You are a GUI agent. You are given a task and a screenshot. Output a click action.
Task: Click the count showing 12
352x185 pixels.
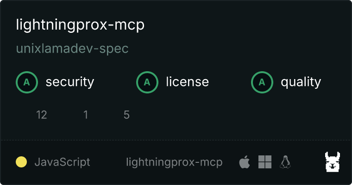pyautogui.click(x=42, y=115)
